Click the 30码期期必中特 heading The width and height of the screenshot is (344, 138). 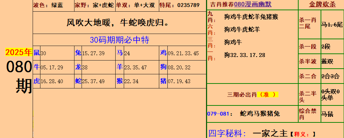120,40
